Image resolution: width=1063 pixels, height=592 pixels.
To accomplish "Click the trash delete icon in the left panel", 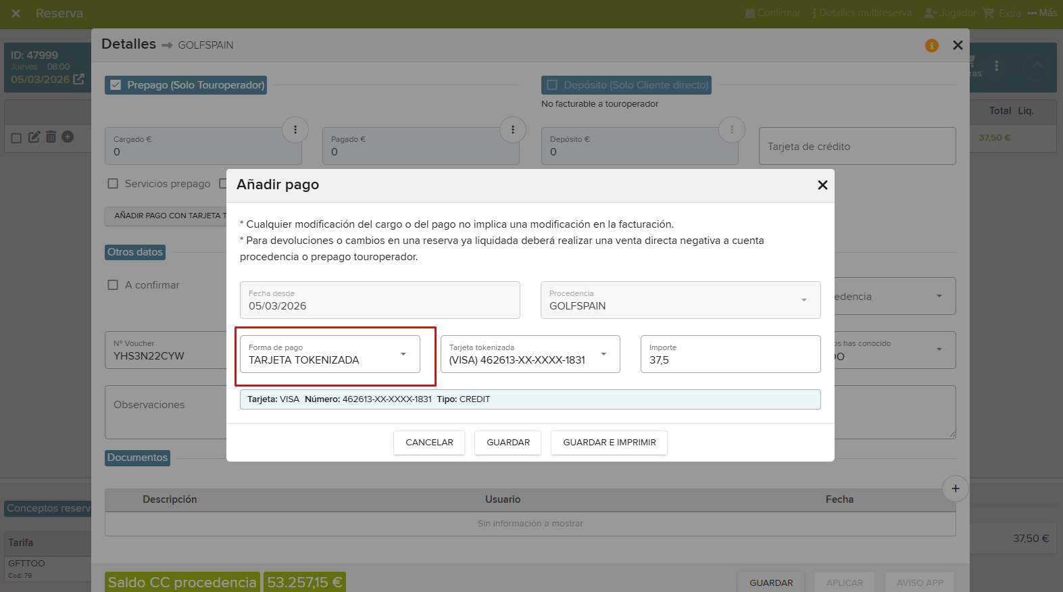I will (51, 137).
